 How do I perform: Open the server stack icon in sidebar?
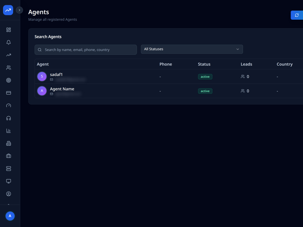coord(8,169)
